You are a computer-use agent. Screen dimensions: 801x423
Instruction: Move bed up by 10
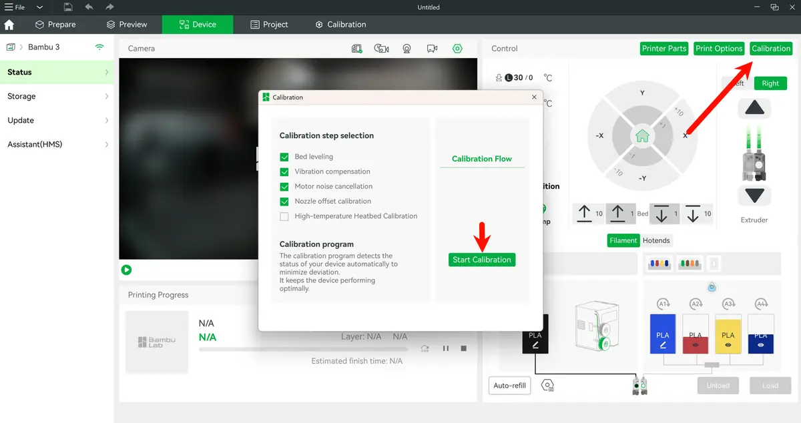click(x=589, y=214)
